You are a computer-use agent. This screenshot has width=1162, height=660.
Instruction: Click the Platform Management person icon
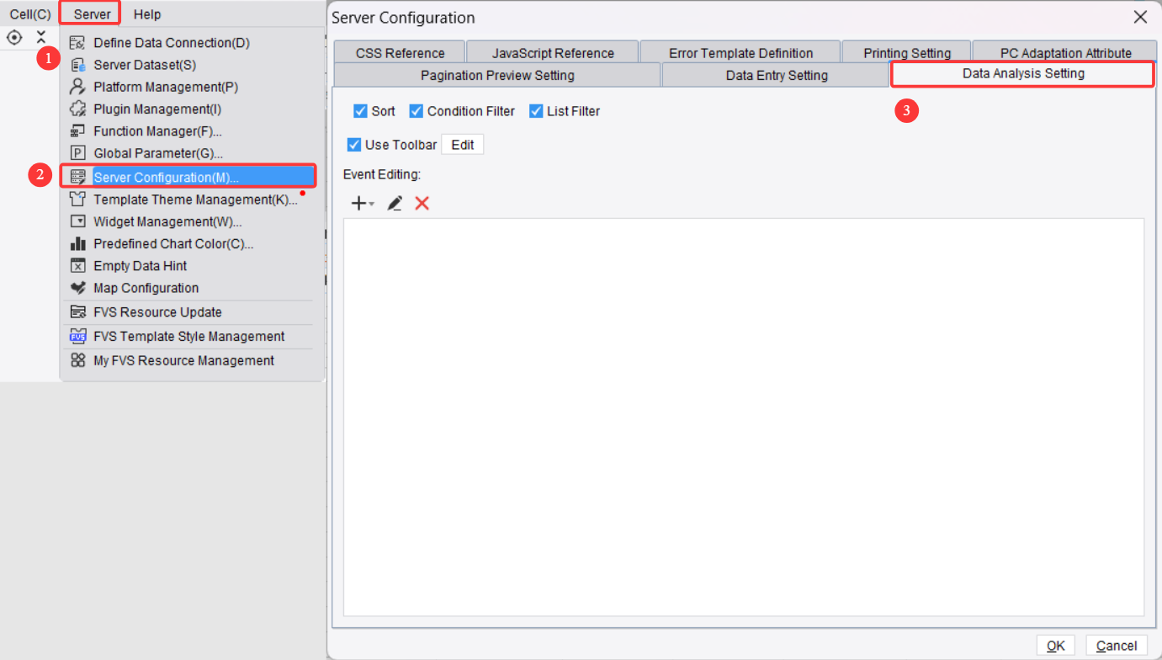[x=77, y=87]
